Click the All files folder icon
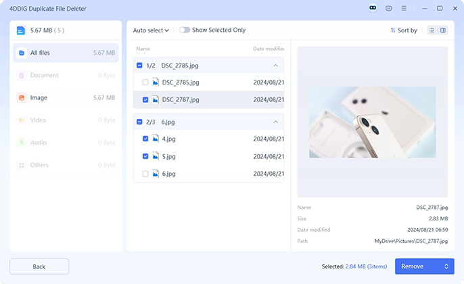 (x=22, y=53)
